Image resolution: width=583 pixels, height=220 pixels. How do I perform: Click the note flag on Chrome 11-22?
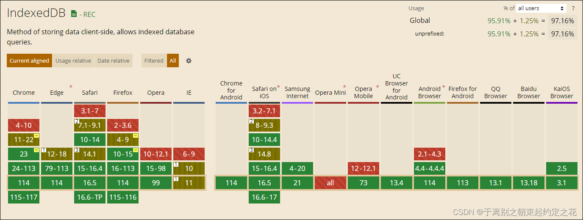36,136
